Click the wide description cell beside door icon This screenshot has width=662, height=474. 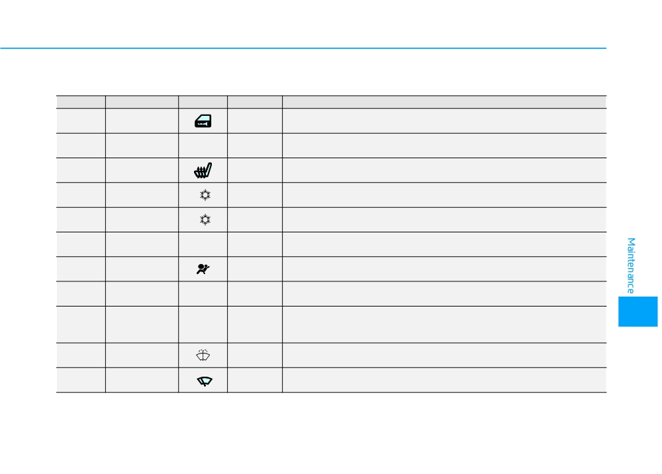[x=445, y=120]
